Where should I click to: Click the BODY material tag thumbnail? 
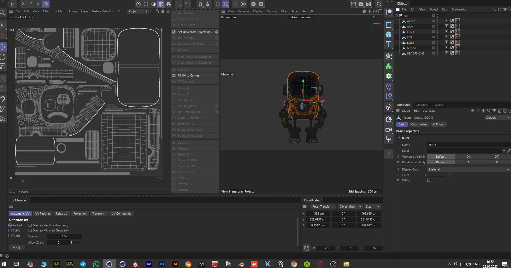click(457, 42)
